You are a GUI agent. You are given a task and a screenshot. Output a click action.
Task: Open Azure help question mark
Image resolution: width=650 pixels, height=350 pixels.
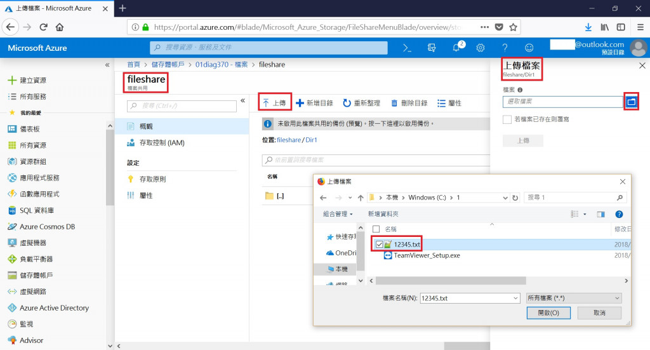(x=505, y=48)
